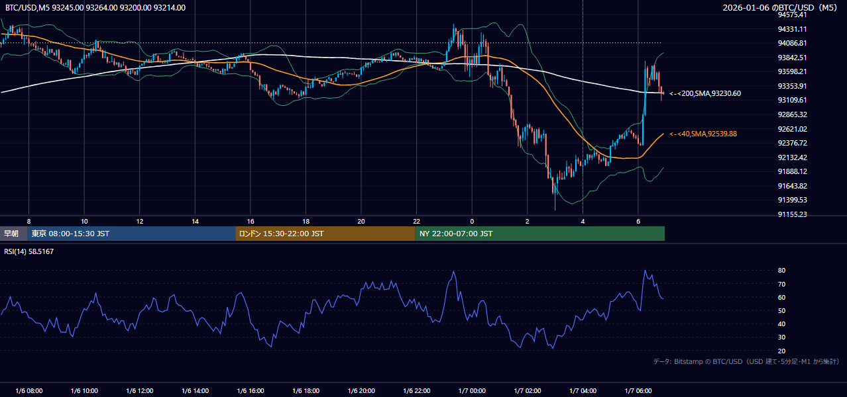Image resolution: width=847 pixels, height=397 pixels.
Task: Click the 1/7 00:00 date label
Action: (x=471, y=391)
